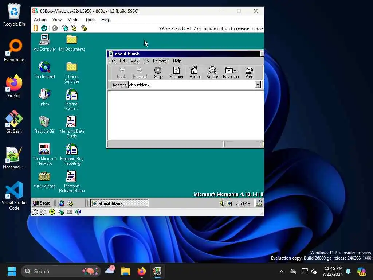Image resolution: width=373 pixels, height=280 pixels.
Task: Click Windows taskbar Search box
Action: point(61,271)
